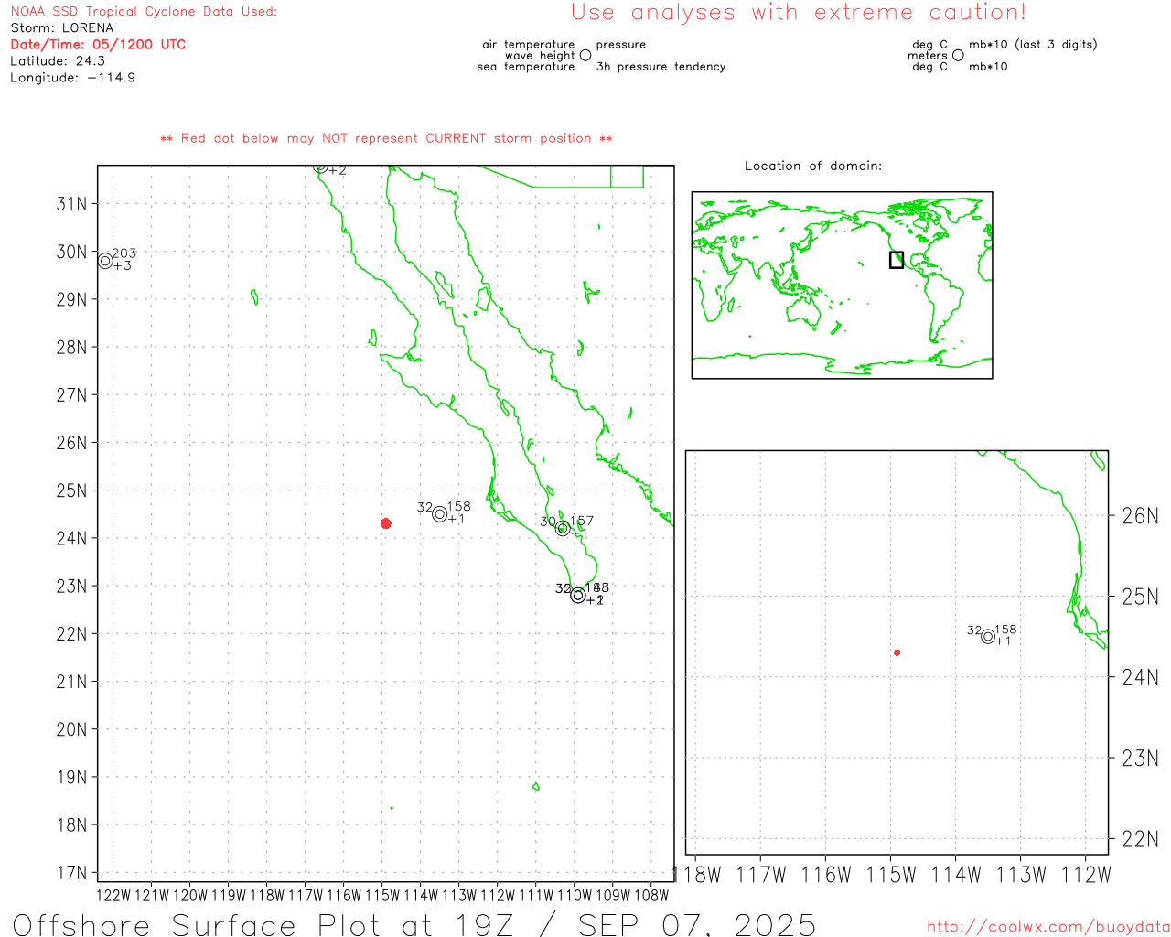Click '31N' latitude label on main map
This screenshot has width=1171, height=937.
pyautogui.click(x=72, y=204)
